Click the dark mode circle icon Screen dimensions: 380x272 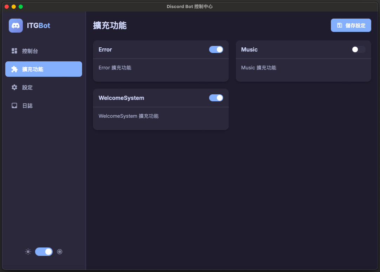59,252
